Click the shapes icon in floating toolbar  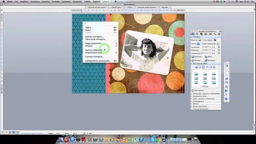[226, 90]
